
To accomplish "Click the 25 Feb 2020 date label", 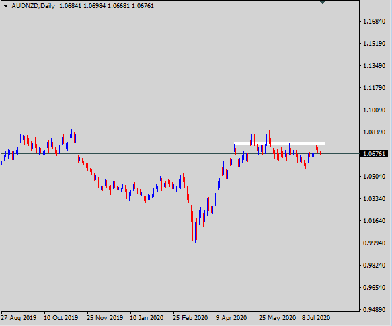I will click(x=190, y=318).
